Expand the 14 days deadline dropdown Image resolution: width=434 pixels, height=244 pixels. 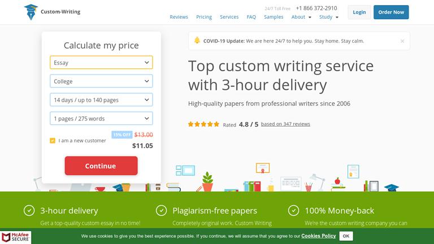pos(101,100)
